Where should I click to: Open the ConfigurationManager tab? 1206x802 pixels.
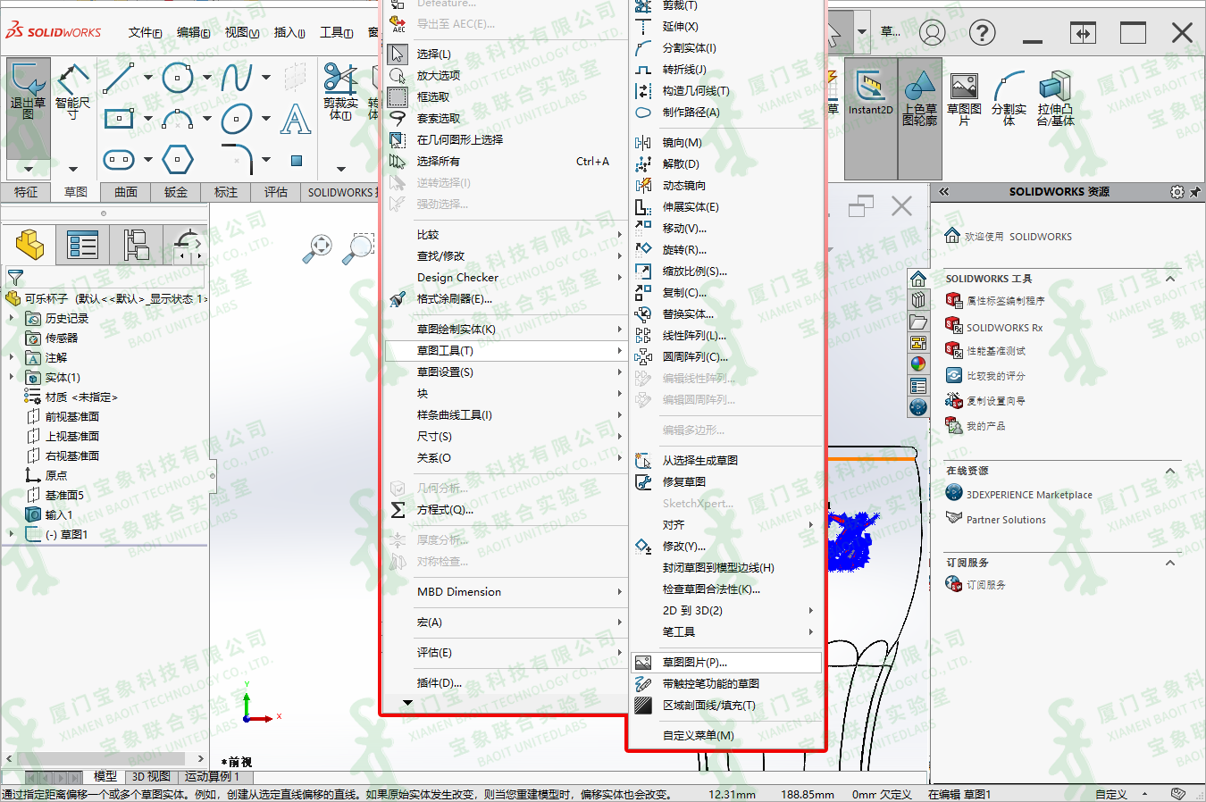click(x=136, y=245)
